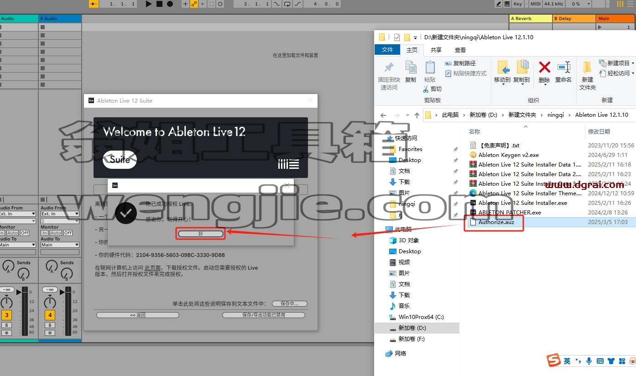Open track 4 input channel 2 dropdown
This screenshot has width=636, height=376.
60,221
